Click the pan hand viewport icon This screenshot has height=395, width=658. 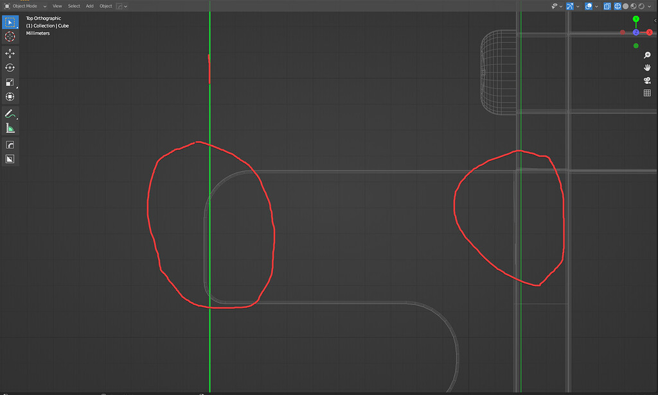pyautogui.click(x=647, y=68)
